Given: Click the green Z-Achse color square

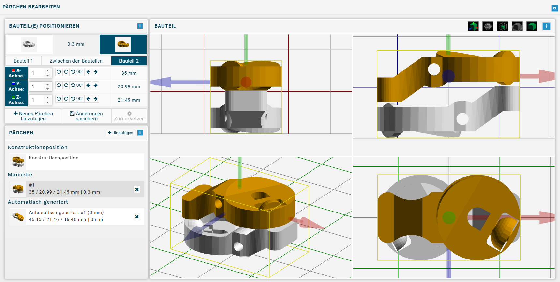Looking at the screenshot, I should pyautogui.click(x=13, y=97).
